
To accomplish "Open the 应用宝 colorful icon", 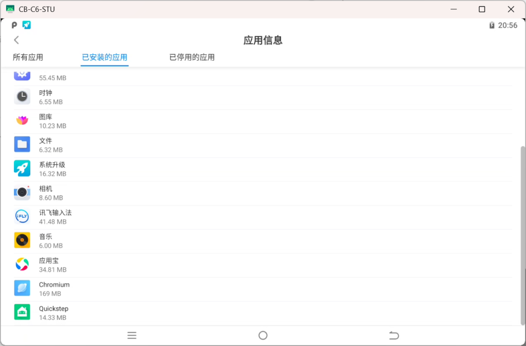I will (x=22, y=264).
